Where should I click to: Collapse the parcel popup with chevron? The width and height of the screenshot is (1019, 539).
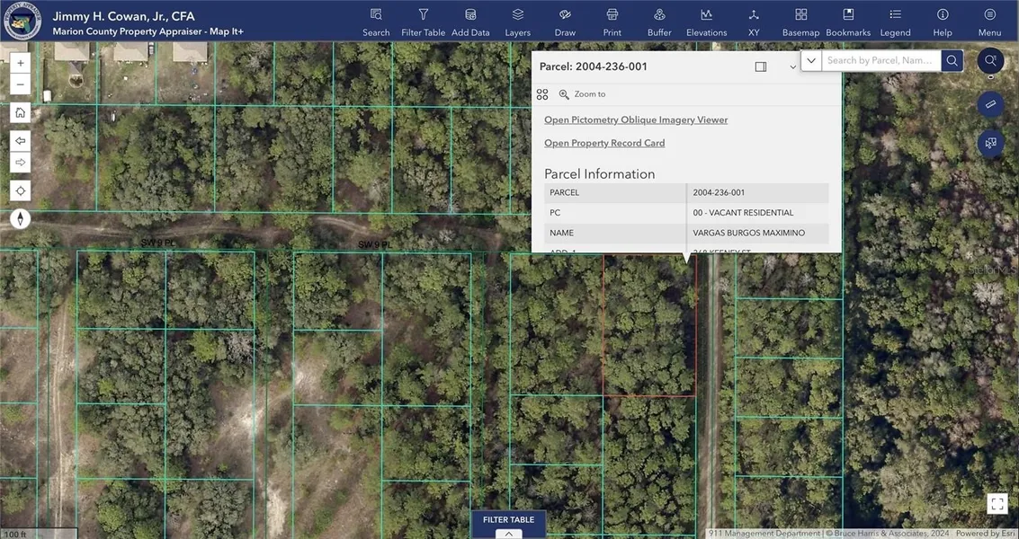(792, 67)
